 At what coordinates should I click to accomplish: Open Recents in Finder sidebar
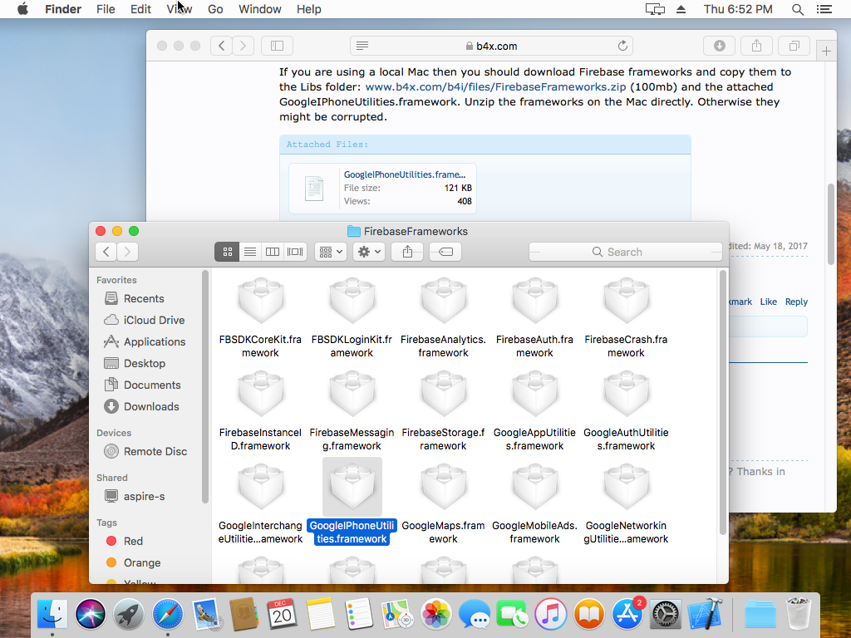click(x=143, y=298)
